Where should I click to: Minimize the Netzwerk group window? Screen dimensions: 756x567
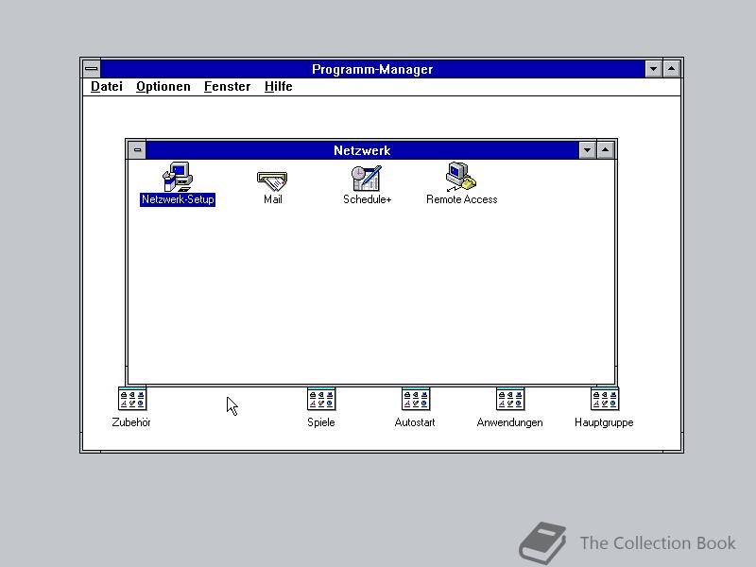coord(587,150)
